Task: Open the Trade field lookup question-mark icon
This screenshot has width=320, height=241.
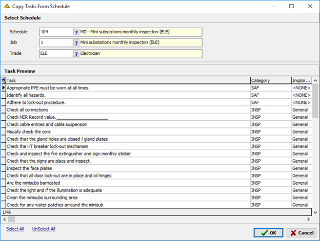Action: pos(76,54)
